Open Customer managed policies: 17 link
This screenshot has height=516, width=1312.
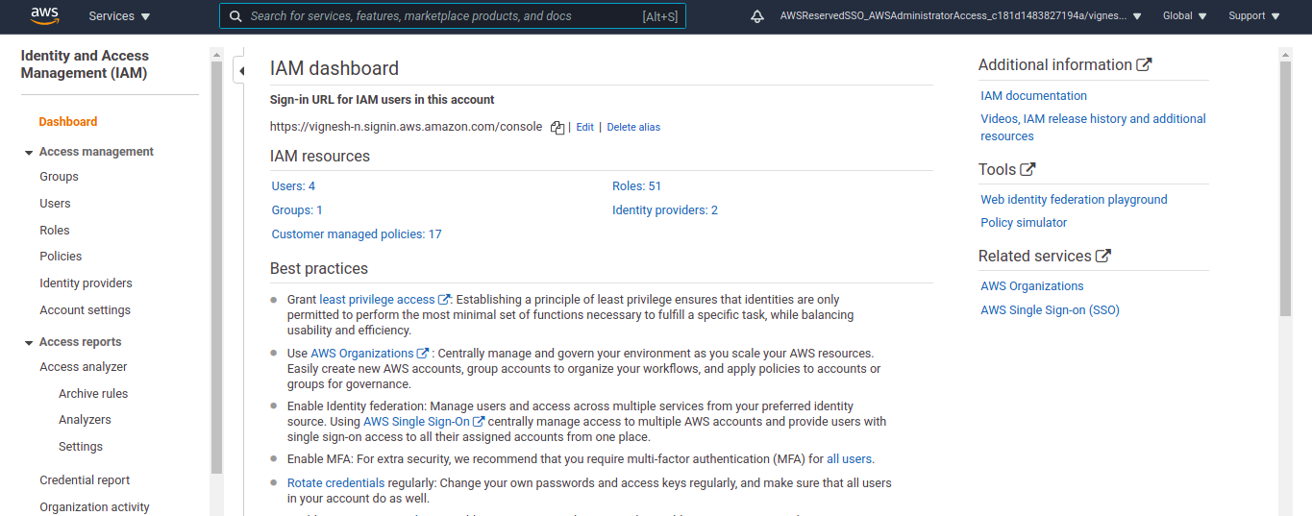(357, 234)
